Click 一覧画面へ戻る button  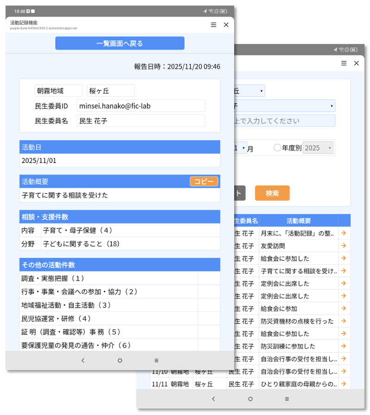coord(120,43)
